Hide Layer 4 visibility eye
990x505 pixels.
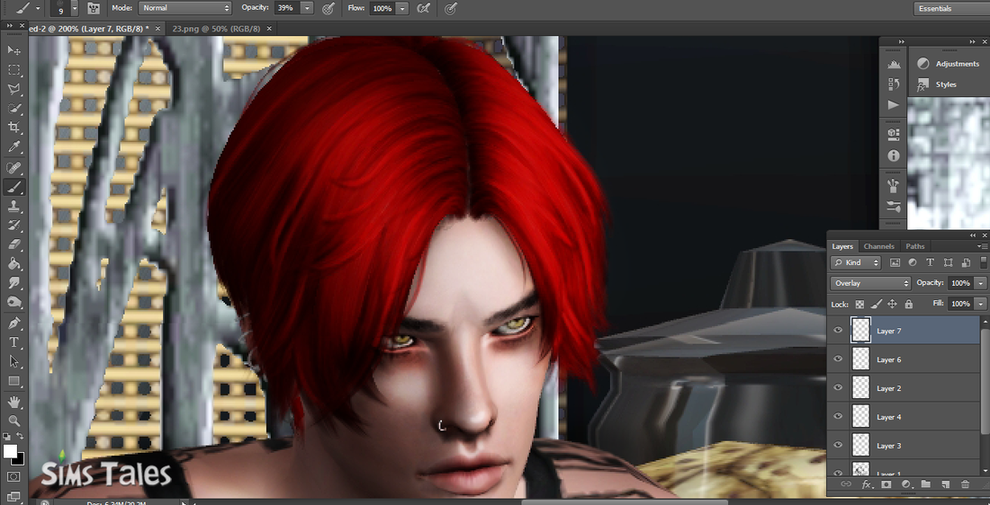click(x=839, y=416)
